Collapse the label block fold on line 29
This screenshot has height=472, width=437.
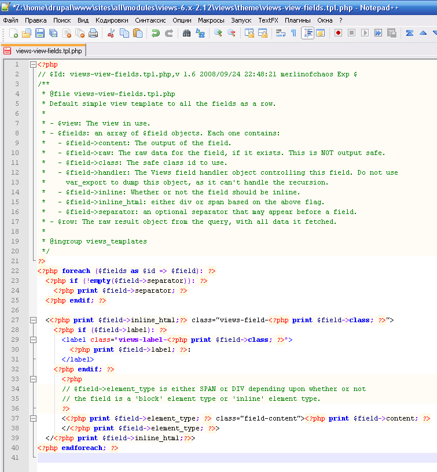(33, 340)
